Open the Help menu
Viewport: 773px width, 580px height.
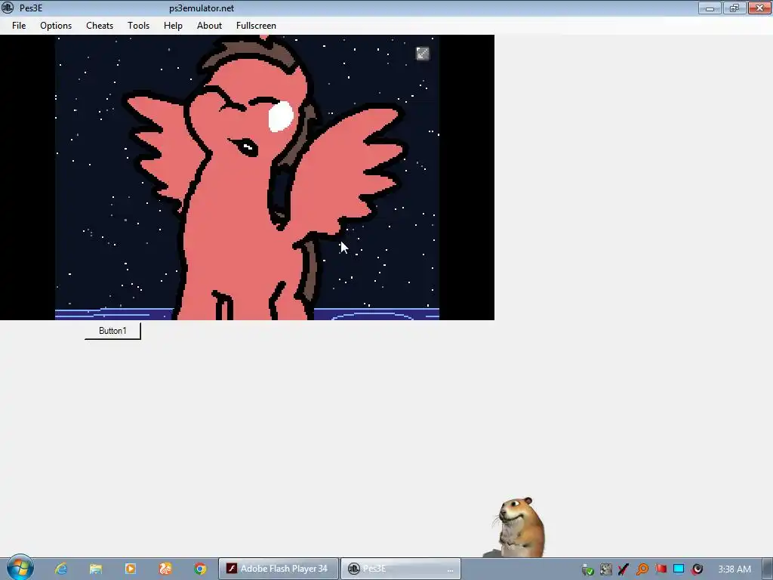173,26
